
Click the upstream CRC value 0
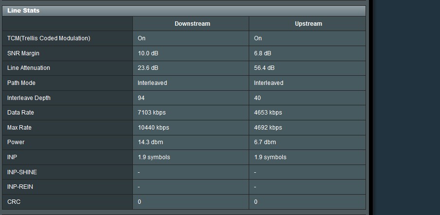coord(256,202)
